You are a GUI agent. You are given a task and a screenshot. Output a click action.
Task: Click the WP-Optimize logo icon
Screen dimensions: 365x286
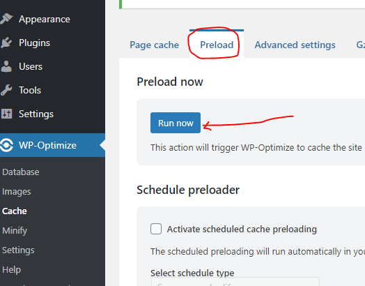pos(6,145)
